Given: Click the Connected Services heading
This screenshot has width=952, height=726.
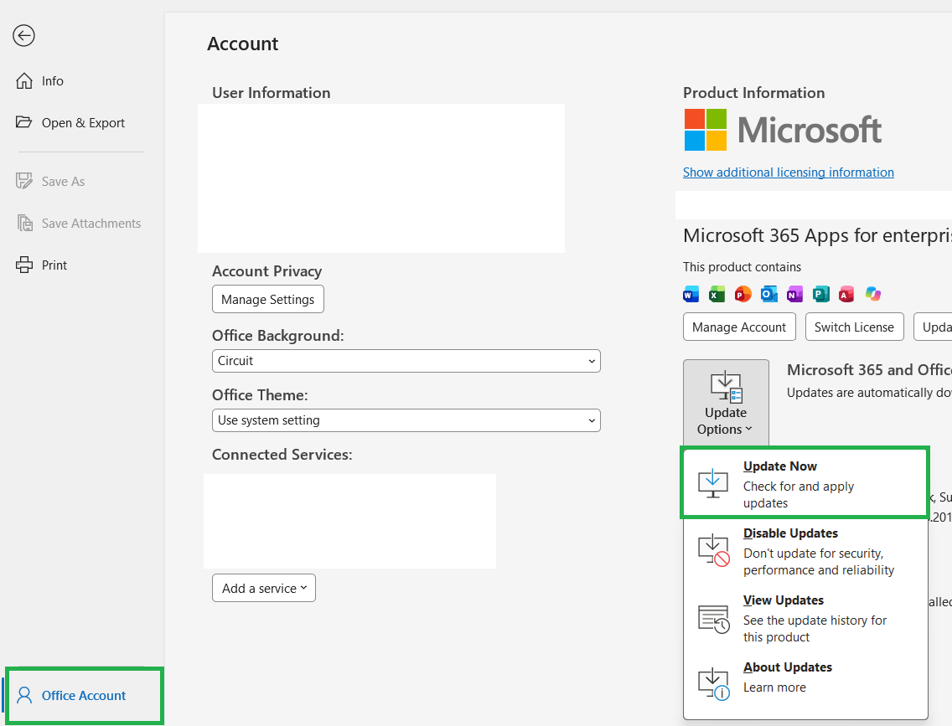Looking at the screenshot, I should tap(282, 455).
